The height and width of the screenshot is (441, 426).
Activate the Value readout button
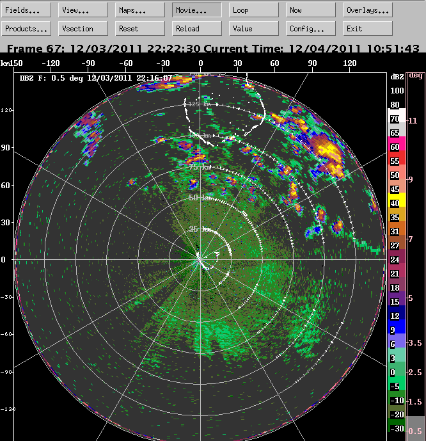254,28
